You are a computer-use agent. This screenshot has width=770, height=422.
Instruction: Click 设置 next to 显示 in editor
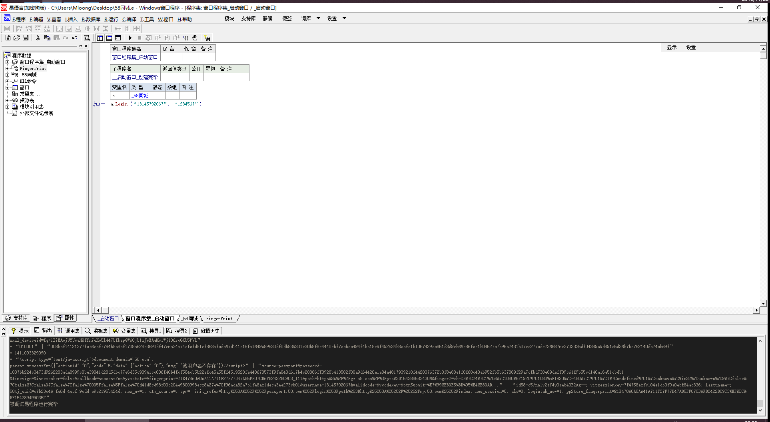pos(691,47)
